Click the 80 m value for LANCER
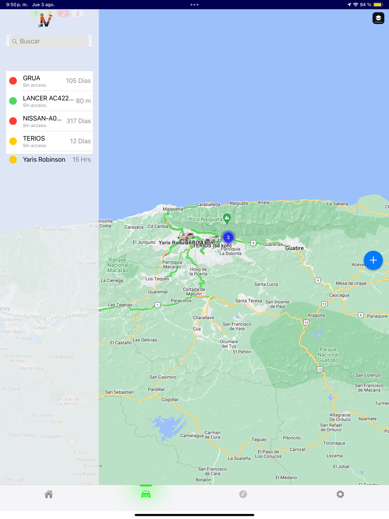The width and height of the screenshot is (389, 519). click(83, 101)
